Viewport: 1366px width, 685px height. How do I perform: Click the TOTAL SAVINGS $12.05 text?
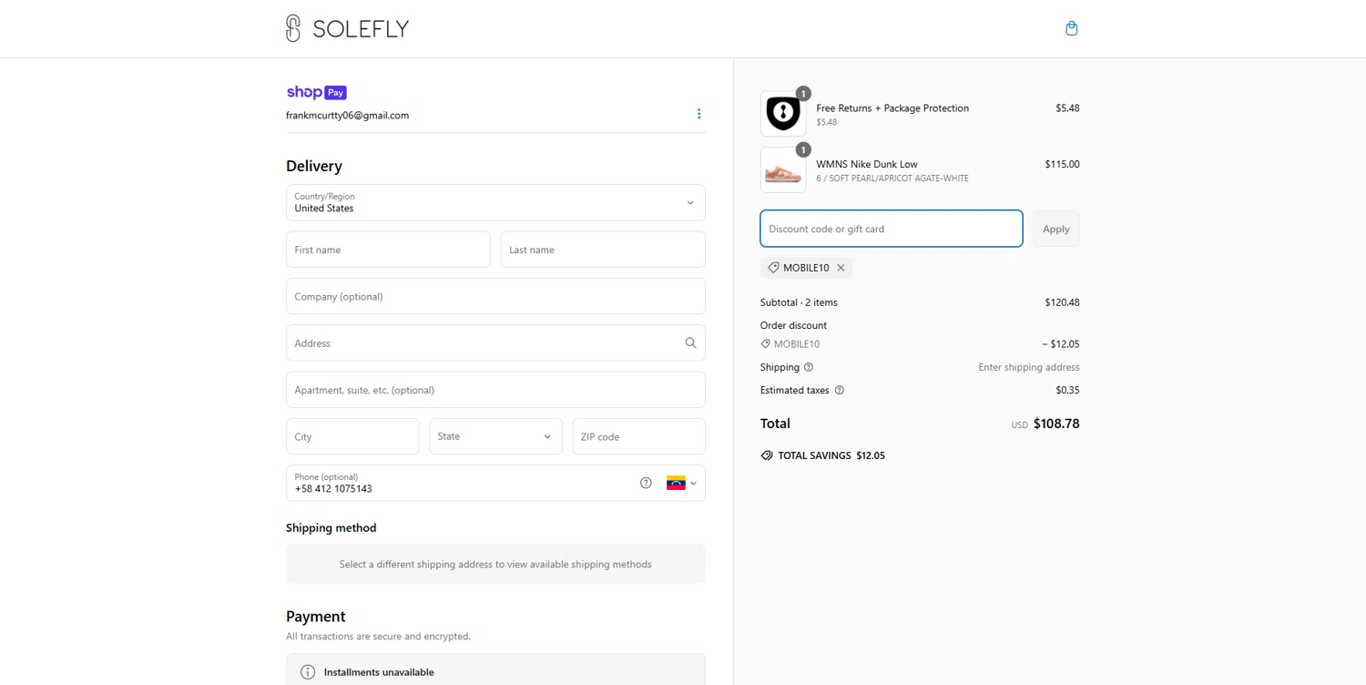click(831, 455)
